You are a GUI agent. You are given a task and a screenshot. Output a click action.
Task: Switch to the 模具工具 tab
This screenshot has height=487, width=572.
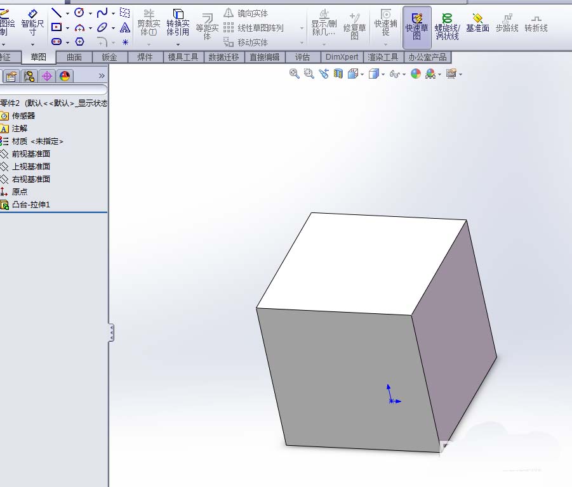click(x=183, y=57)
